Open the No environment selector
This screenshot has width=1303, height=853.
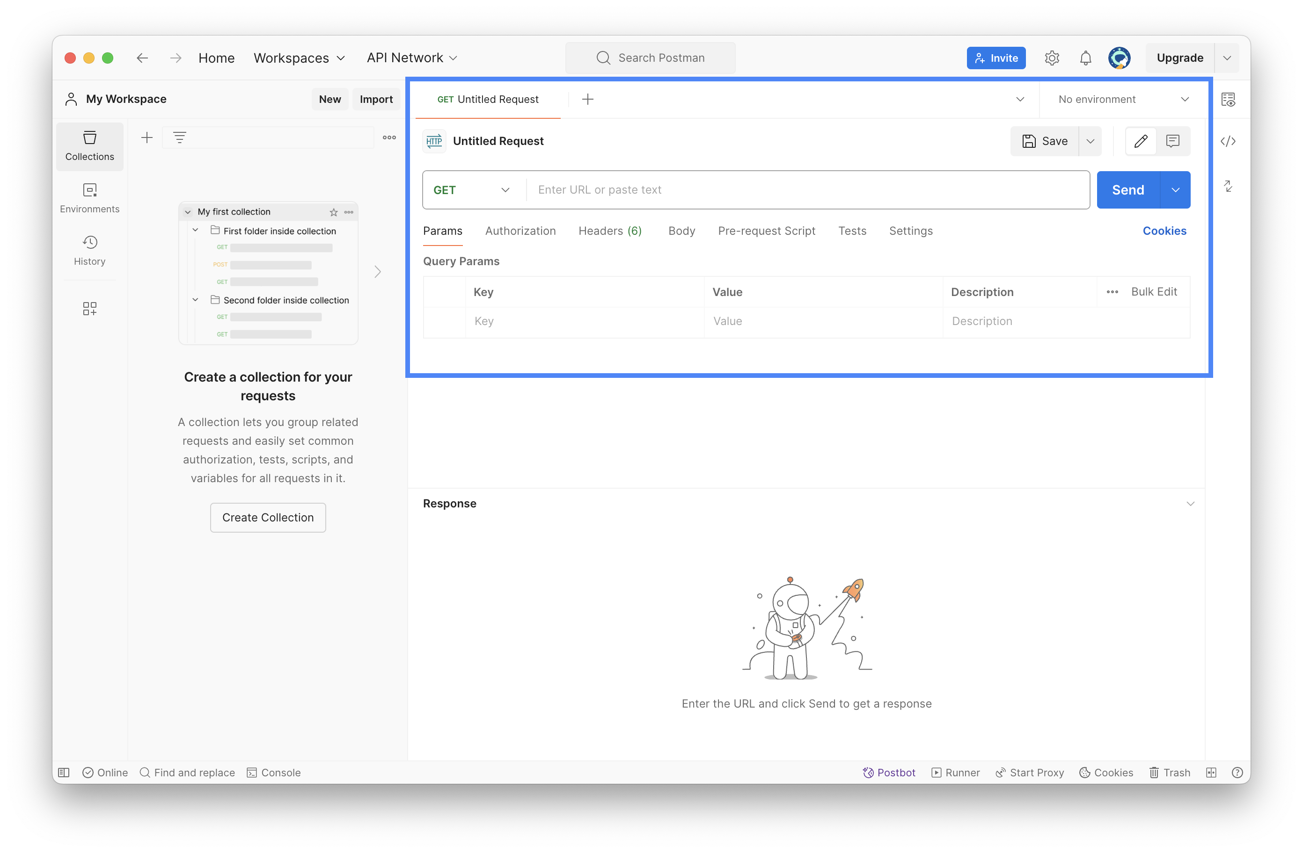tap(1123, 99)
